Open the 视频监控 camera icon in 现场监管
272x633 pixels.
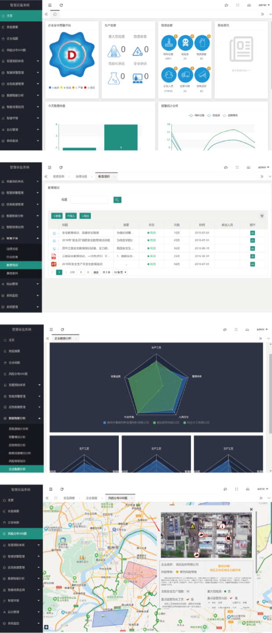(201, 74)
